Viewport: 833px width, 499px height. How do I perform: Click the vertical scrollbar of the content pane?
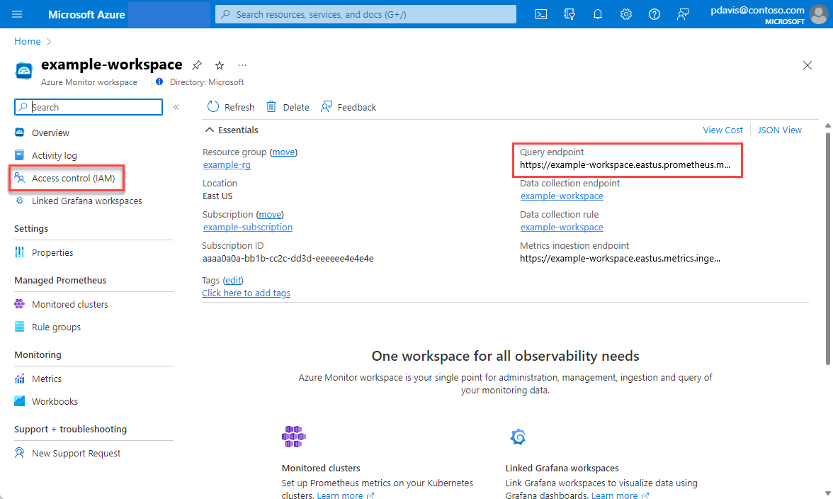click(827, 249)
